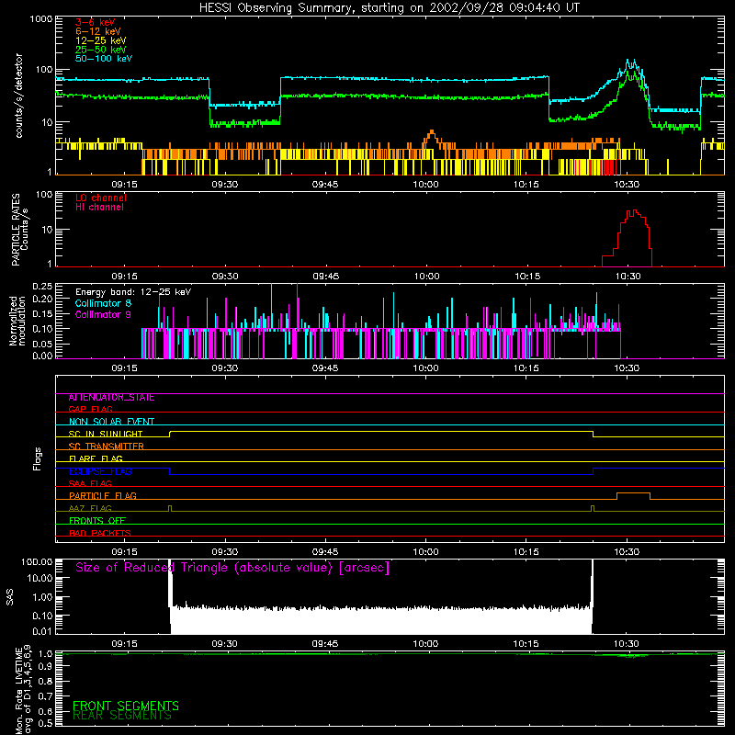
Task: Click the vertical Flags axis label
Action: (x=37, y=458)
